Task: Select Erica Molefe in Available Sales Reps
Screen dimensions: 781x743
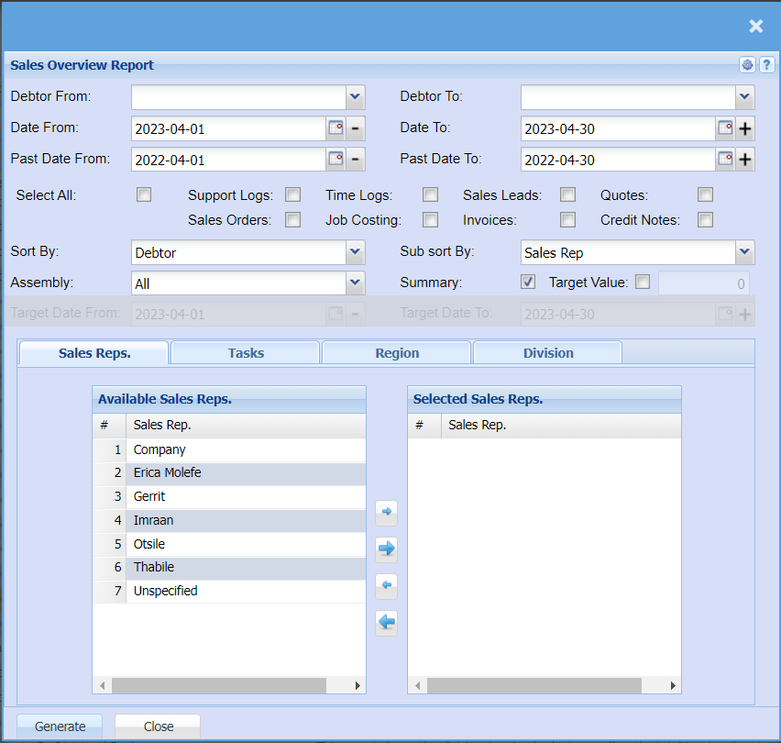Action: click(x=168, y=473)
